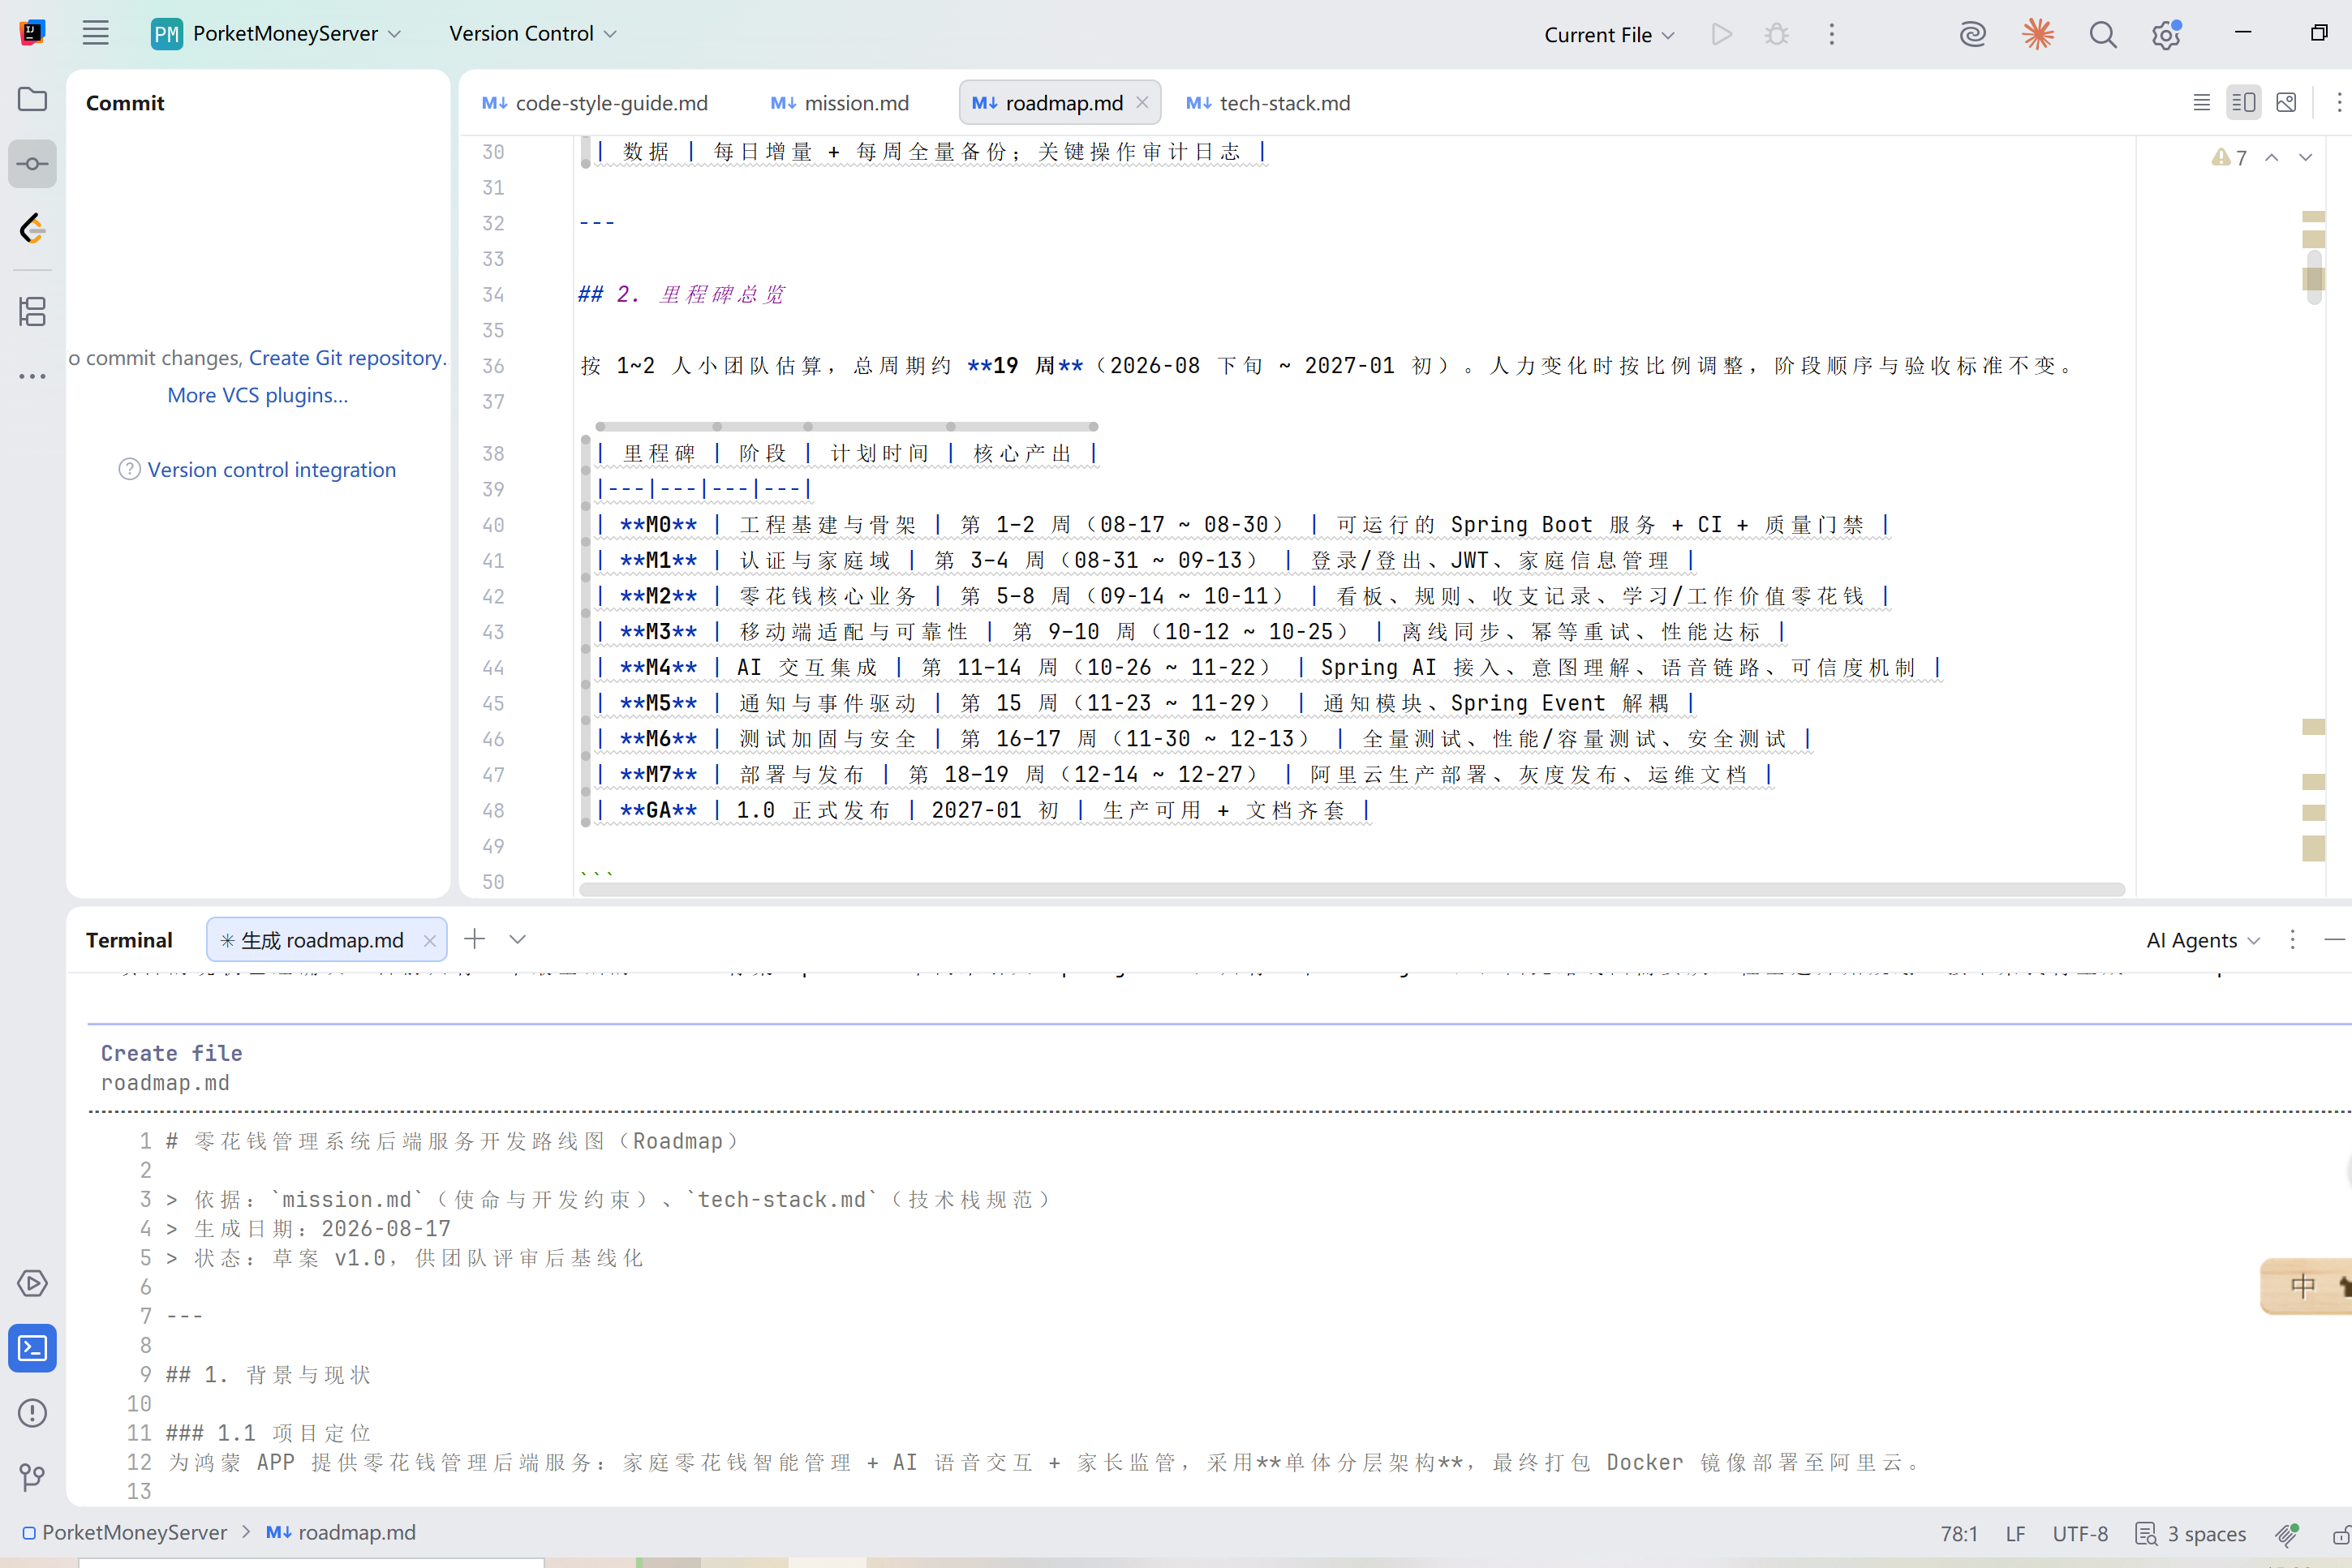Open the Services tool window icon
The width and height of the screenshot is (2352, 1568).
(x=32, y=1283)
